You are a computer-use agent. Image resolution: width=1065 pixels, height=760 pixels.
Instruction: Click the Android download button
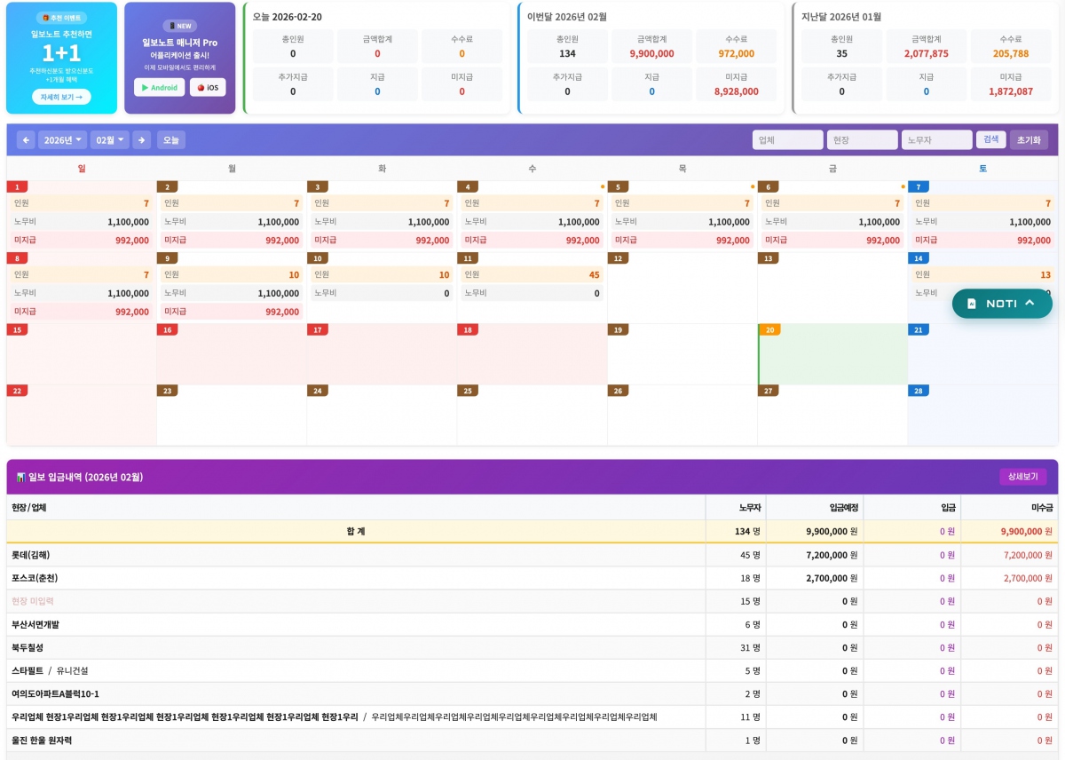160,88
